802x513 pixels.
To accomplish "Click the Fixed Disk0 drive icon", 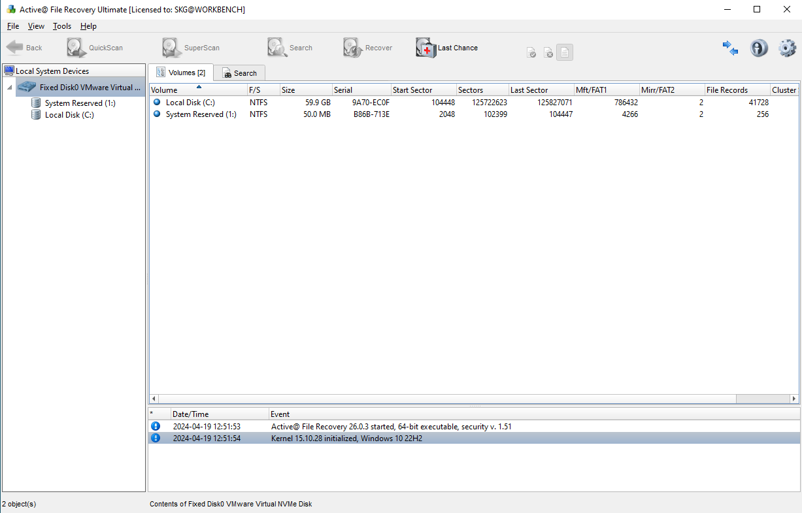I will (x=27, y=87).
